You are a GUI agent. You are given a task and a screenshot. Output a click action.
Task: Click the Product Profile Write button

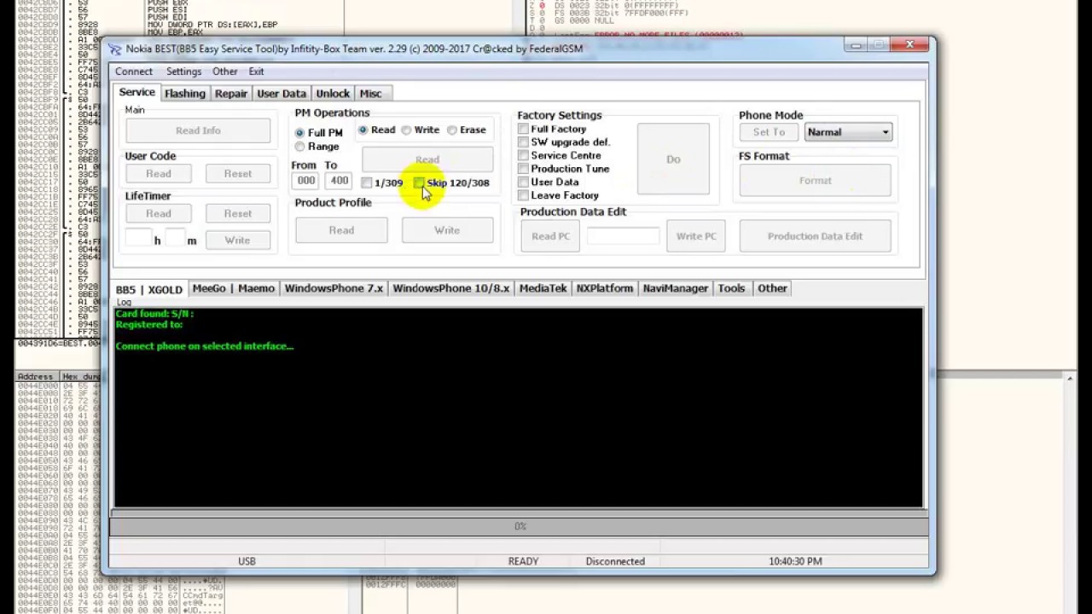[x=447, y=230]
